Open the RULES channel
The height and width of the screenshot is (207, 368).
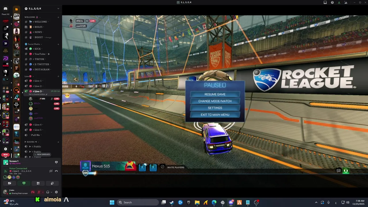coord(42,27)
